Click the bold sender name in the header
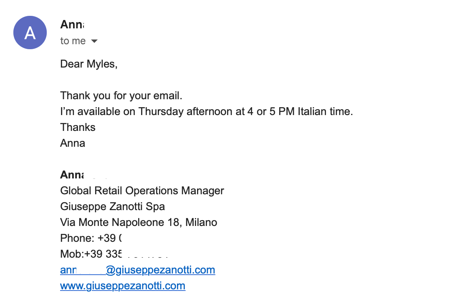 [x=72, y=24]
